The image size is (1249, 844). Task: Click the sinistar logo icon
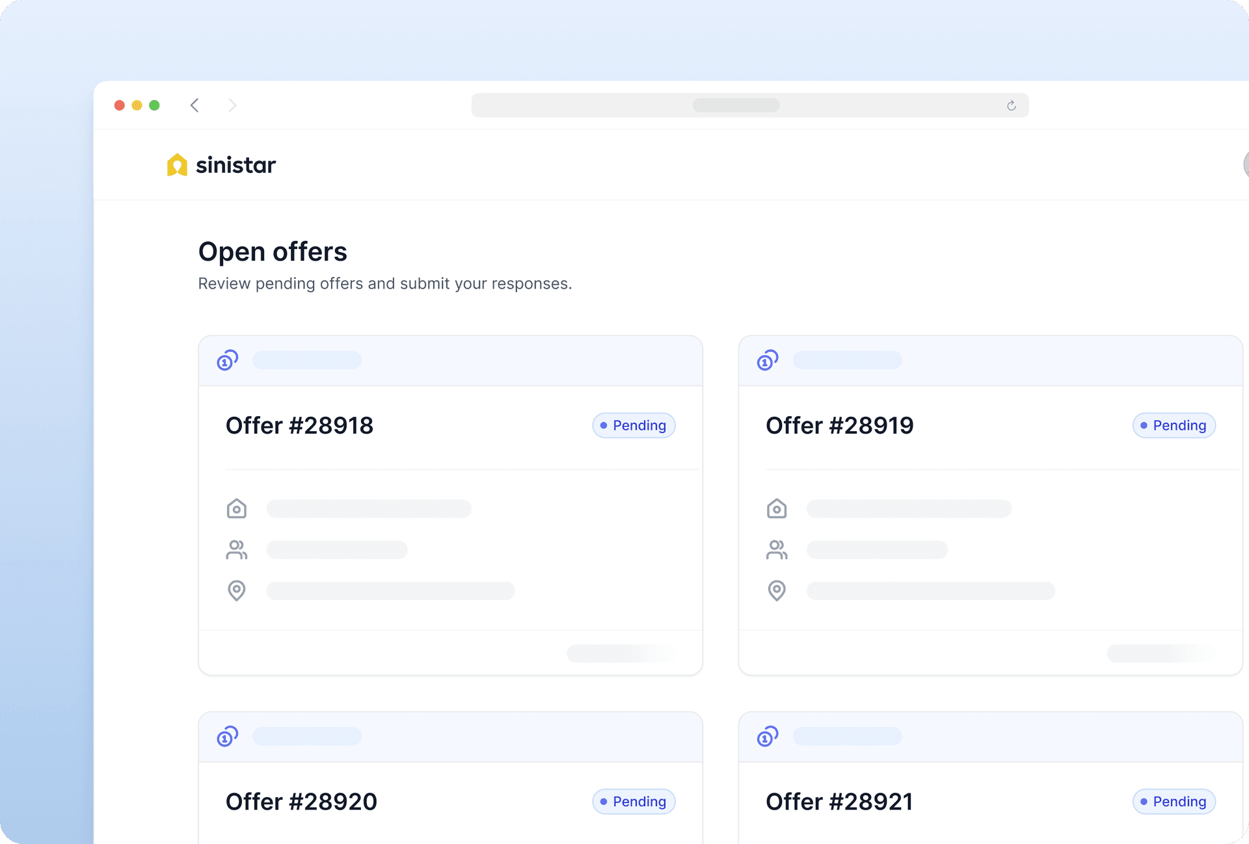(x=177, y=165)
